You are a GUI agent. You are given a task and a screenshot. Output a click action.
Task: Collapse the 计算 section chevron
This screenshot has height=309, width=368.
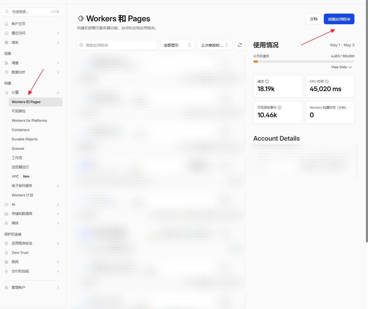pos(58,93)
